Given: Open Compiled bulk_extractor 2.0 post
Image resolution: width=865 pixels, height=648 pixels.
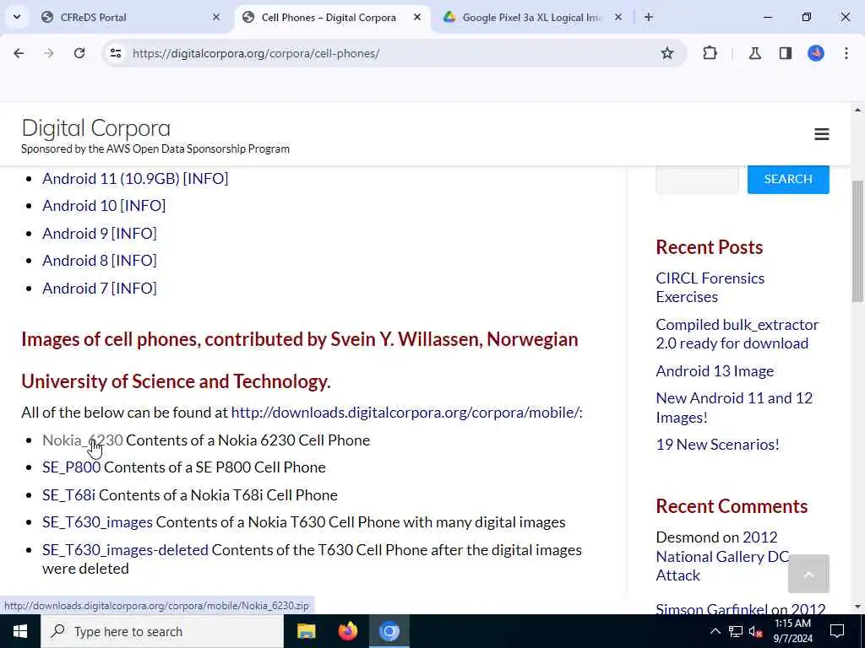Looking at the screenshot, I should pos(737,334).
